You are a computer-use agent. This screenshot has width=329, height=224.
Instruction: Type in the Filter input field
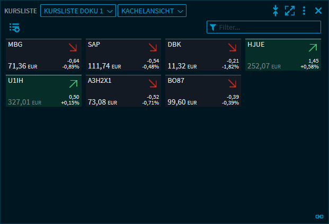268,28
